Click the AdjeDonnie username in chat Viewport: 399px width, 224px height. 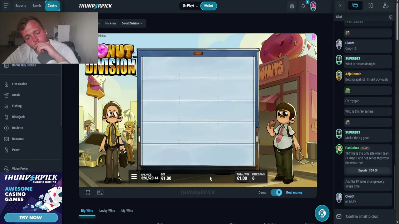click(353, 74)
